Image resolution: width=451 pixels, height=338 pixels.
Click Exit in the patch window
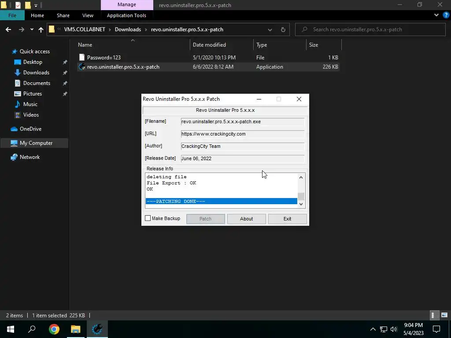(287, 219)
